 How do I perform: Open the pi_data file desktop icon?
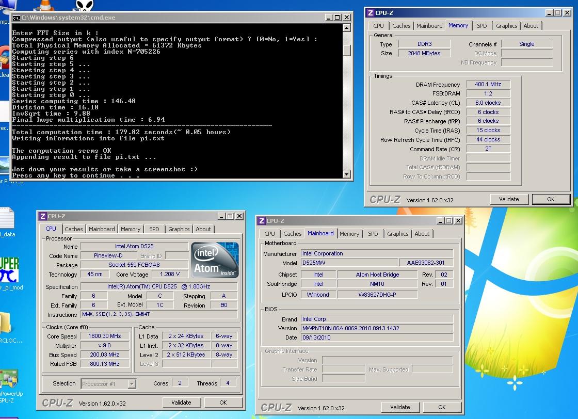coord(7,218)
